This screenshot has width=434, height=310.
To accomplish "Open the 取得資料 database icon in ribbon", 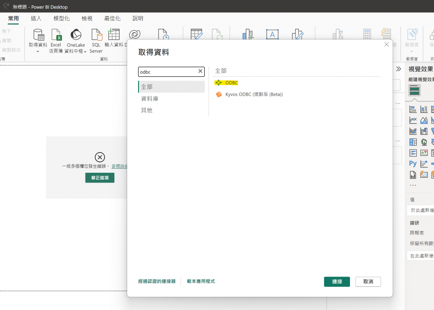I will [39, 35].
